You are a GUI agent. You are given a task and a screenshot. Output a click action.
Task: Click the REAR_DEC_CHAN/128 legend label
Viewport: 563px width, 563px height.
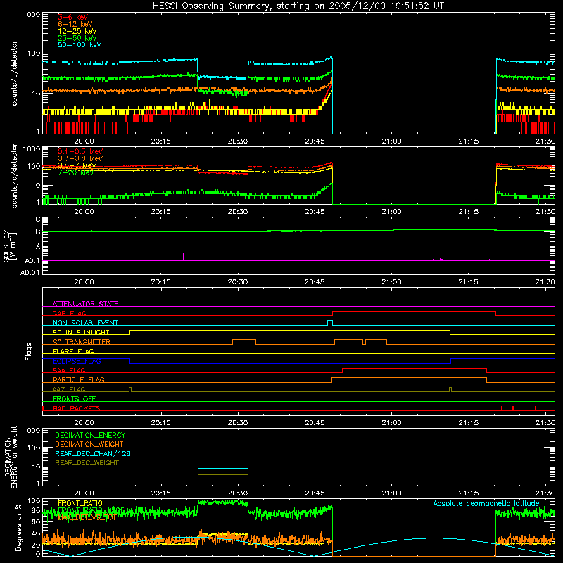point(93,453)
